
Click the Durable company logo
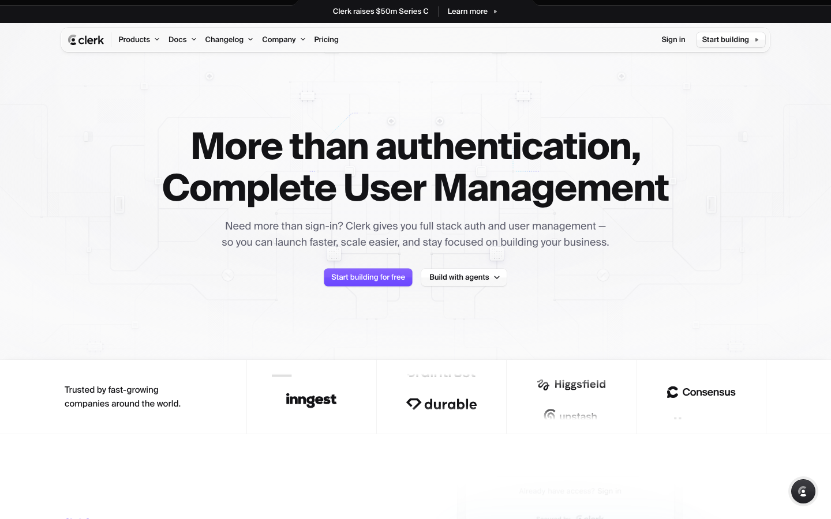(x=441, y=404)
